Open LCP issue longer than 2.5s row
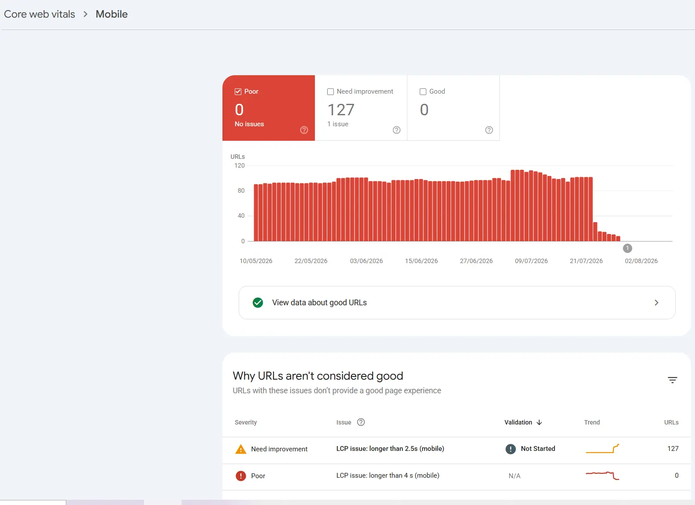The width and height of the screenshot is (695, 505). pyautogui.click(x=456, y=450)
